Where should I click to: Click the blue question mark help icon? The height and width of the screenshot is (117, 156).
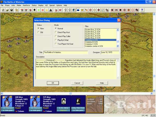pyautogui.click(x=142, y=10)
